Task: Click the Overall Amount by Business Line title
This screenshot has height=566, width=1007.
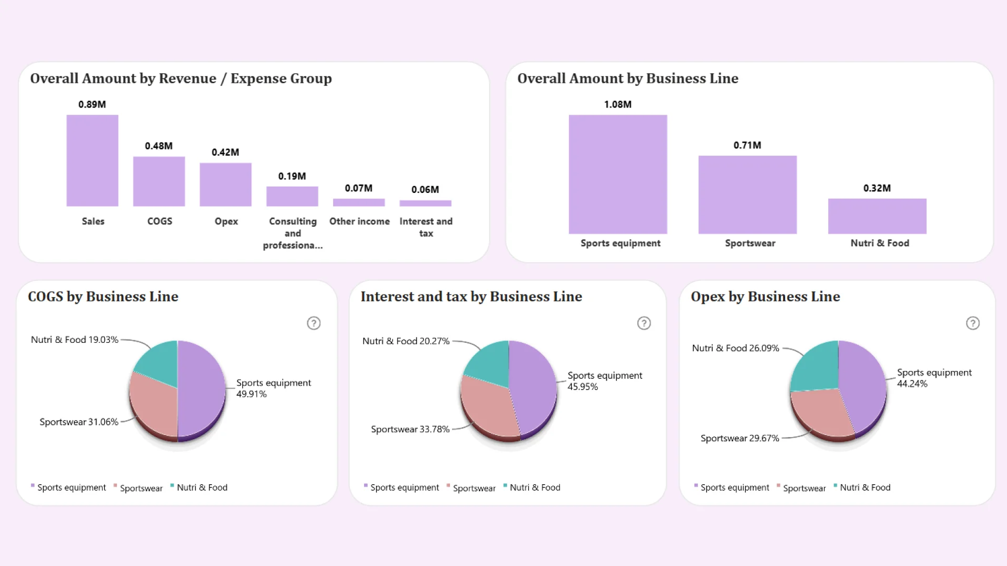Action: tap(628, 79)
